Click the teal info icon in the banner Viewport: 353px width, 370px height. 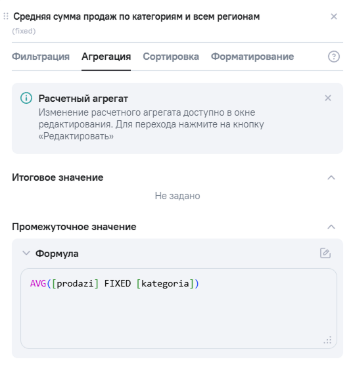pyautogui.click(x=26, y=98)
